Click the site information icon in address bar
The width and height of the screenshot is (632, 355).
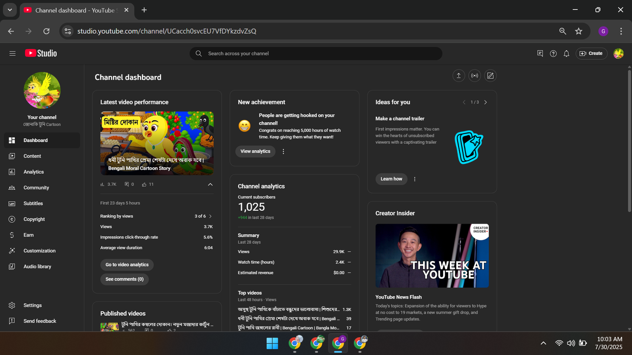pyautogui.click(x=68, y=31)
